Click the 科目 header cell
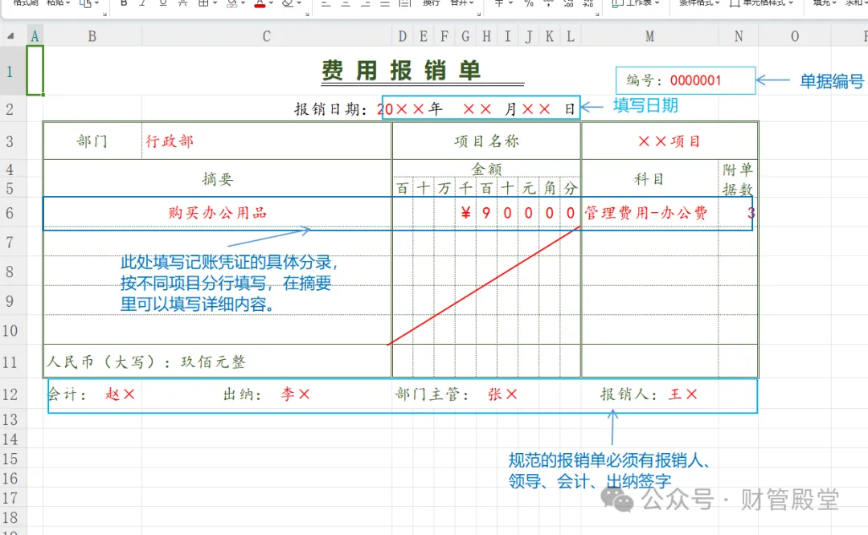 (650, 178)
